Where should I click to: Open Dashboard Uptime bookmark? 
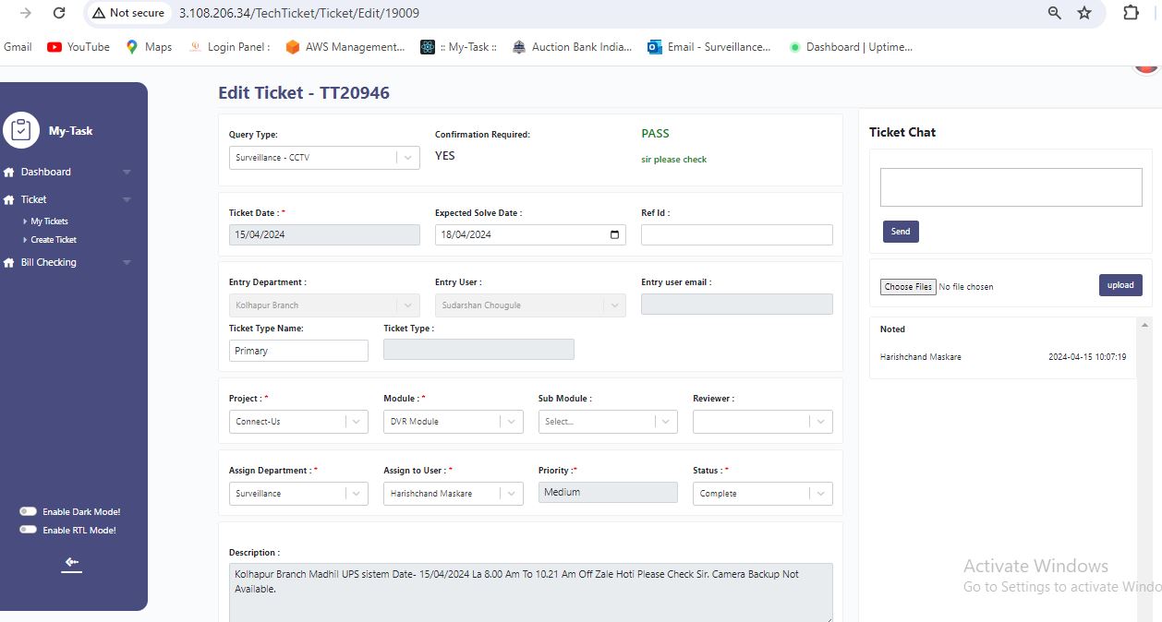tap(851, 47)
